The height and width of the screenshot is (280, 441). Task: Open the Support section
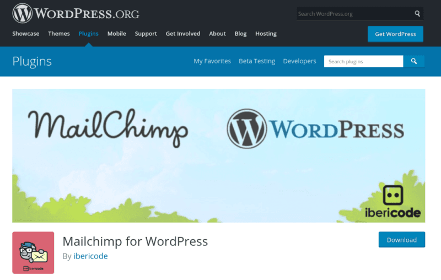146,34
